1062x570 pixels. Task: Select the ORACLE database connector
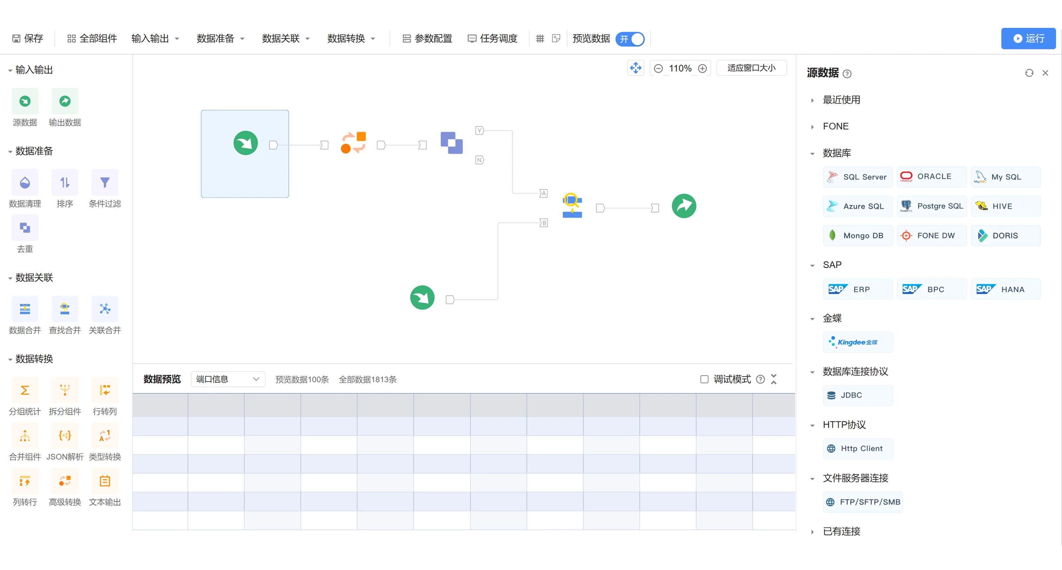tap(931, 177)
